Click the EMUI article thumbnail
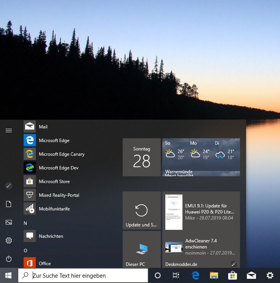 [x=174, y=212]
